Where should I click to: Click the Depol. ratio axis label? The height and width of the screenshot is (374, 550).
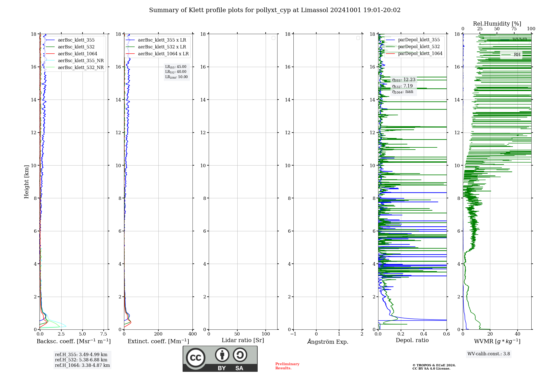(x=412, y=340)
